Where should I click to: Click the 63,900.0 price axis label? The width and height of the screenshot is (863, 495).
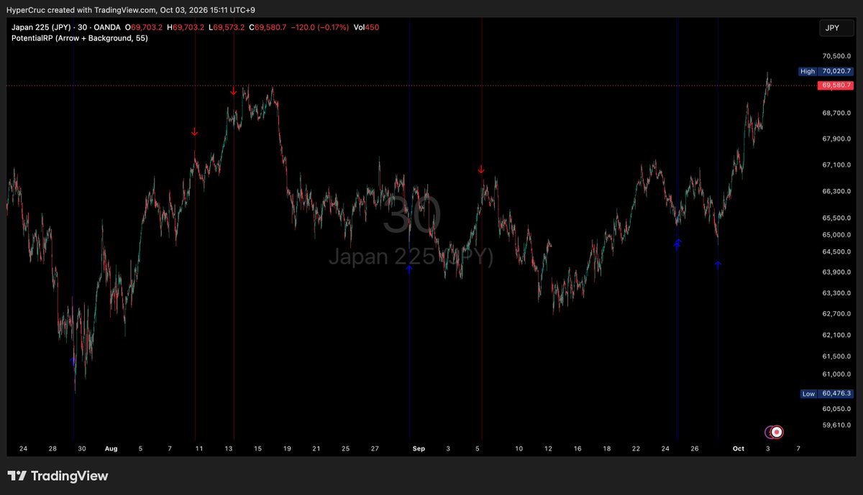click(836, 272)
